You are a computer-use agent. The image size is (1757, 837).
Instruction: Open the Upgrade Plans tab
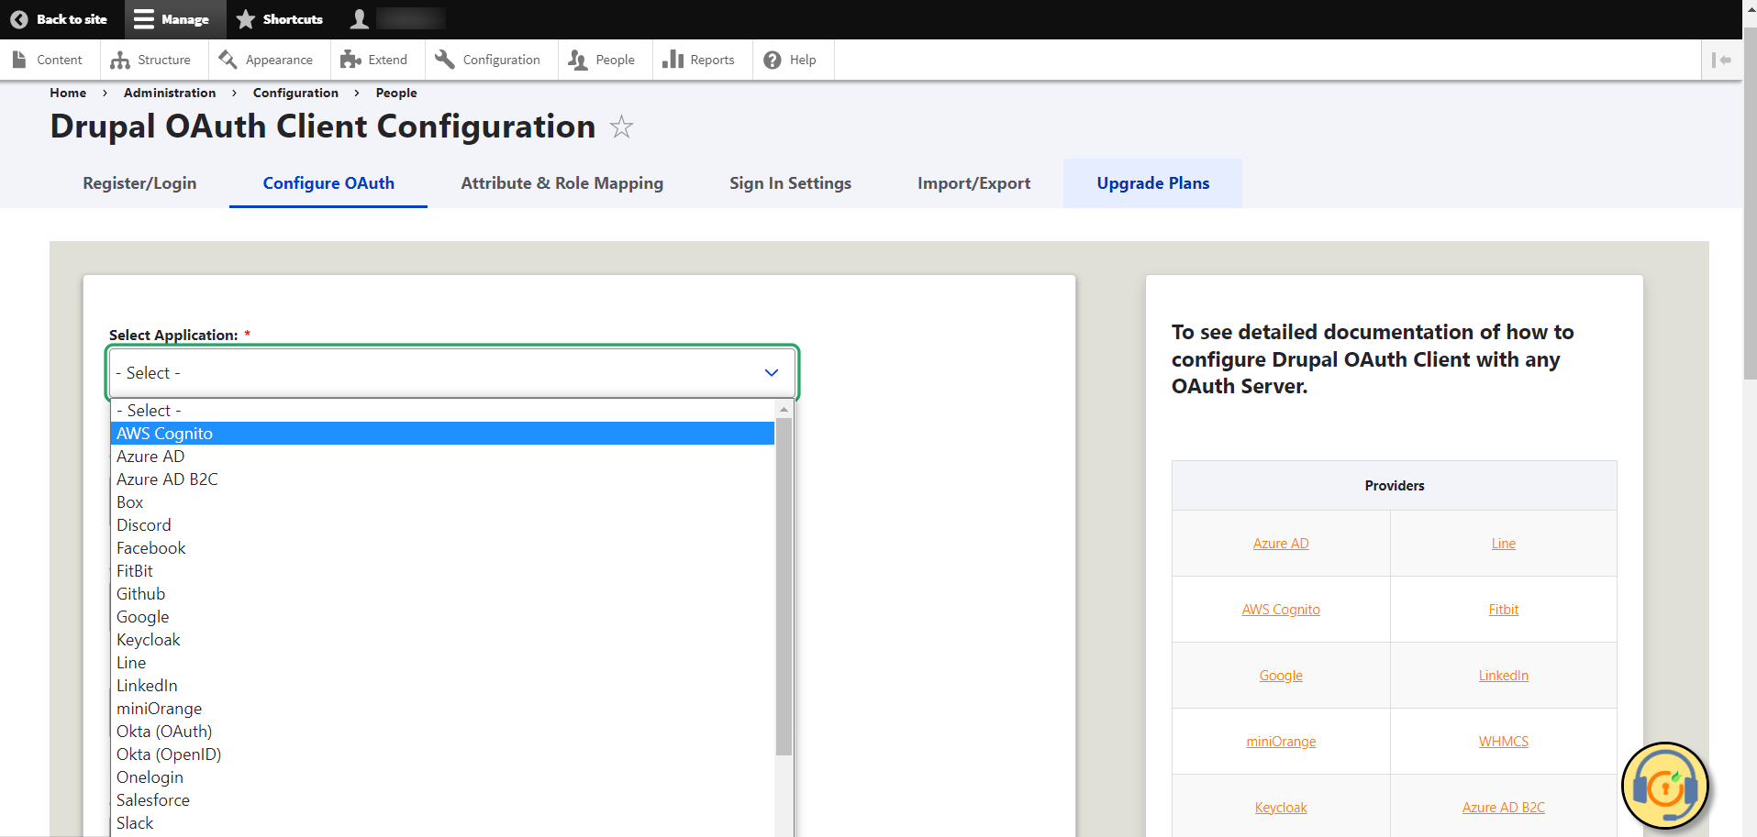(x=1152, y=182)
